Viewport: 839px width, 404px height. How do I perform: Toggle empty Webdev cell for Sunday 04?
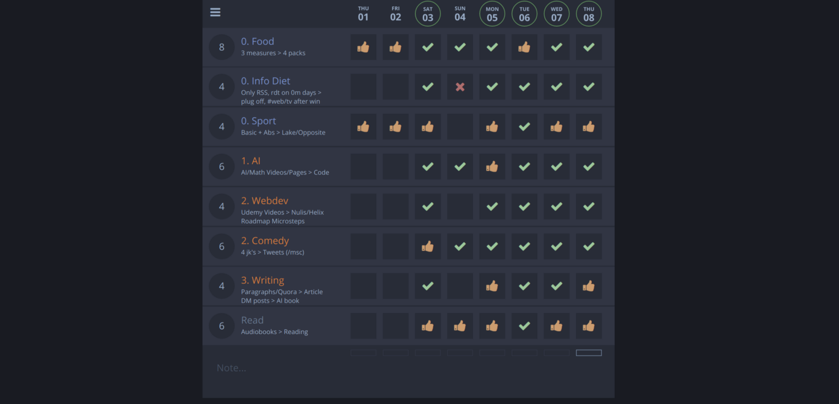pos(460,206)
